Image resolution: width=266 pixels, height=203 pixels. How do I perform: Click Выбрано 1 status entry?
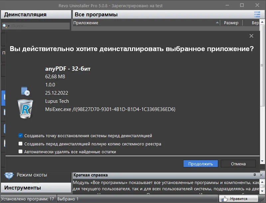(x=68, y=199)
